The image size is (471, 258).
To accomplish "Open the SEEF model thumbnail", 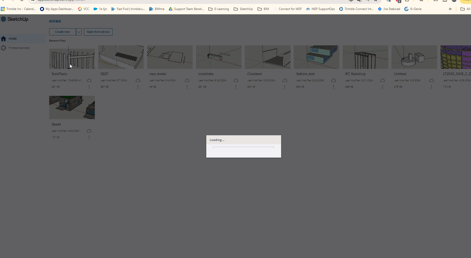I will point(121,57).
